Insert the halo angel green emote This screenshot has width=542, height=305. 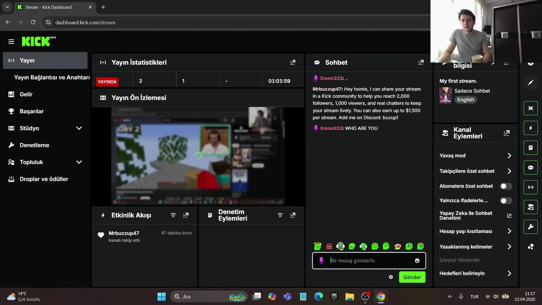coord(318,246)
